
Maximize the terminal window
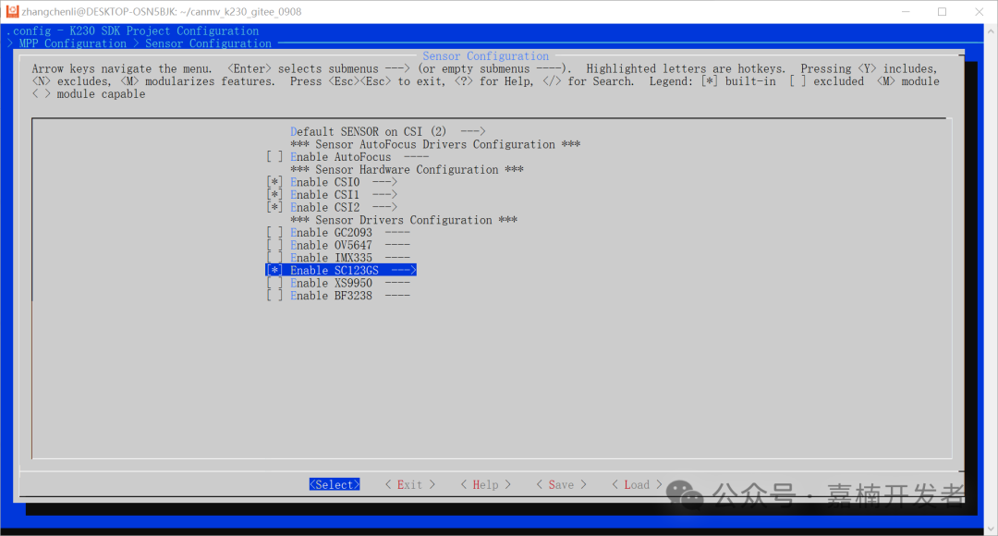(x=942, y=12)
